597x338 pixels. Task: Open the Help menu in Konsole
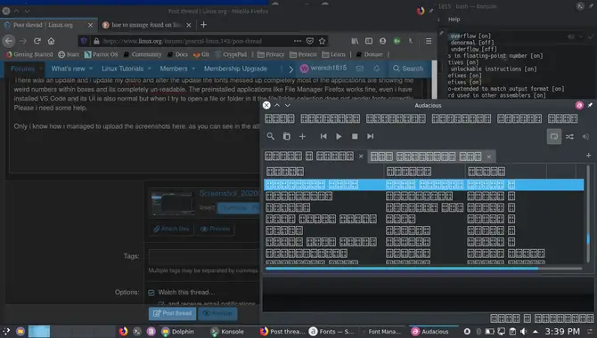click(x=454, y=19)
